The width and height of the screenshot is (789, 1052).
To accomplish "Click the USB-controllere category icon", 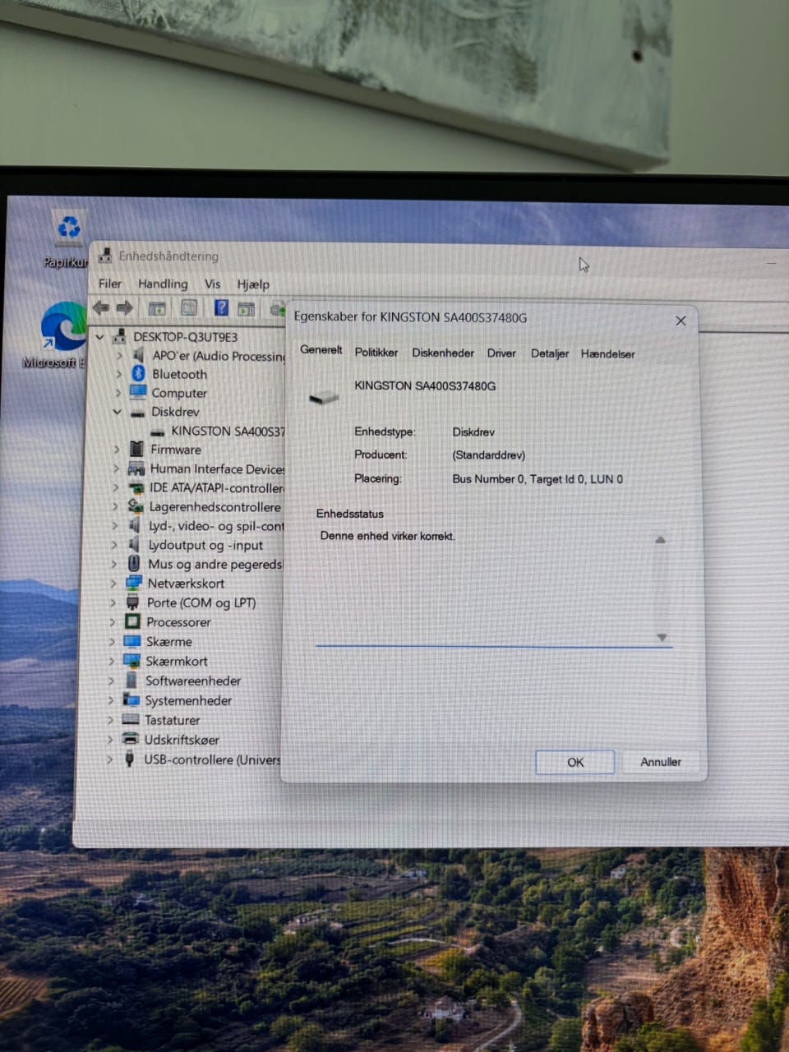I will 129,759.
